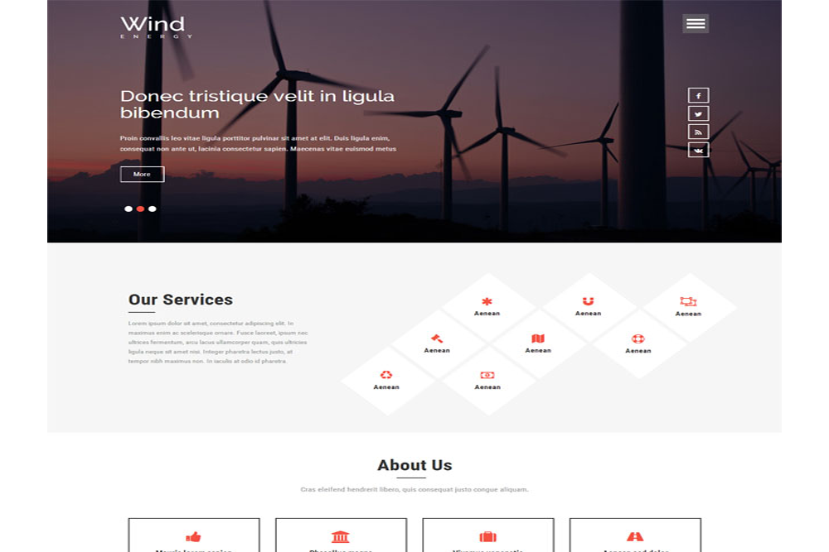Click the 'Cras eleifend hendrerit libero' subtitle

(x=414, y=490)
